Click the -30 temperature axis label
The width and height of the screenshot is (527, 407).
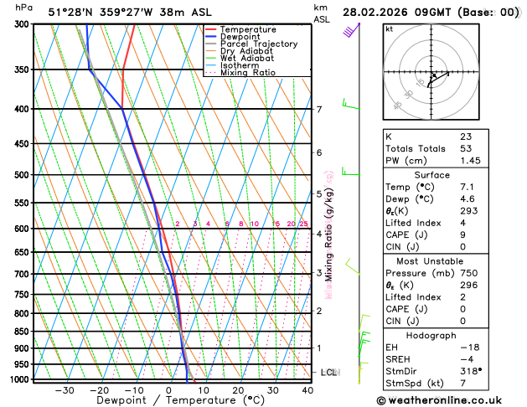pos(65,390)
